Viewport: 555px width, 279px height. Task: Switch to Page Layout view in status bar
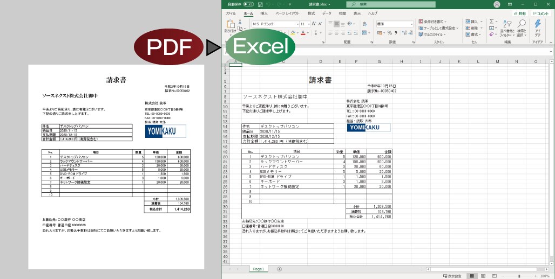(x=483, y=276)
